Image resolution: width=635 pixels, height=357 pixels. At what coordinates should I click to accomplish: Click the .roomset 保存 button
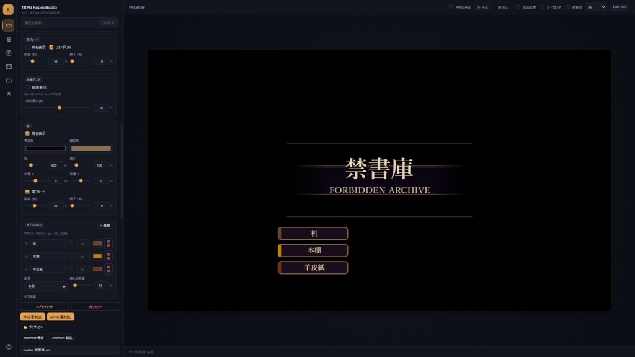33,338
